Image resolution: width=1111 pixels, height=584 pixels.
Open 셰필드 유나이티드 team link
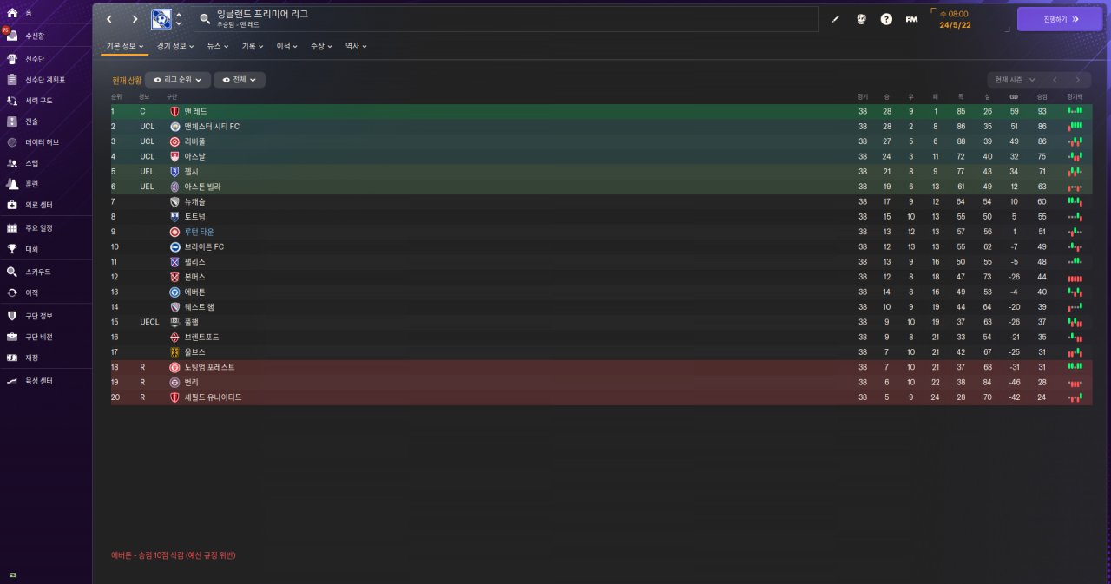pos(213,397)
